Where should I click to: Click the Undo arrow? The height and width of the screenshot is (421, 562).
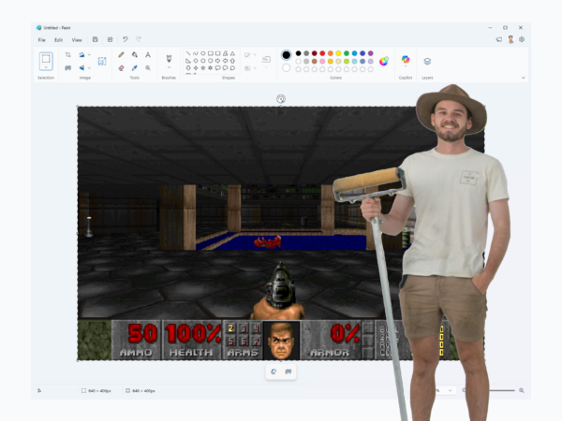[x=126, y=39]
